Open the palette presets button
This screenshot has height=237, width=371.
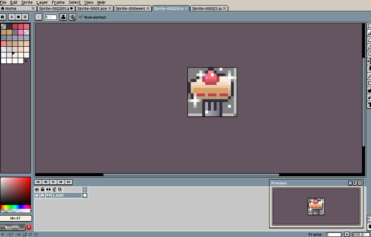point(19,17)
